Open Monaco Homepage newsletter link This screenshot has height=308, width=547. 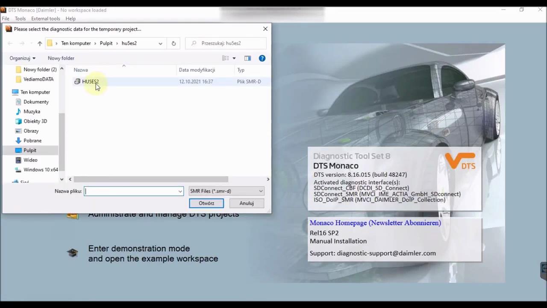point(375,223)
